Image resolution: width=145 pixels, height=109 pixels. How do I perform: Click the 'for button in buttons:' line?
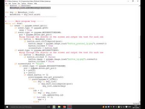pyautogui.click(x=18, y=6)
